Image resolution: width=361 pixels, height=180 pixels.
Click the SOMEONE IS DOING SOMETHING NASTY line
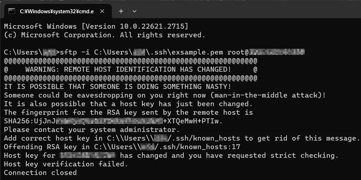click(x=117, y=87)
